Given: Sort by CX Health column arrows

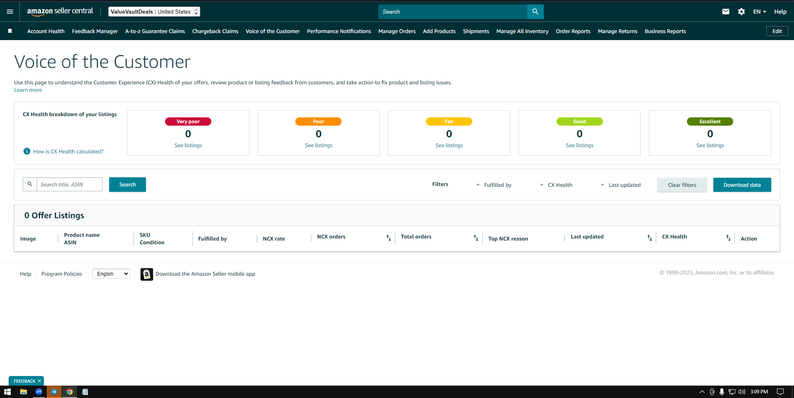Looking at the screenshot, I should (728, 238).
